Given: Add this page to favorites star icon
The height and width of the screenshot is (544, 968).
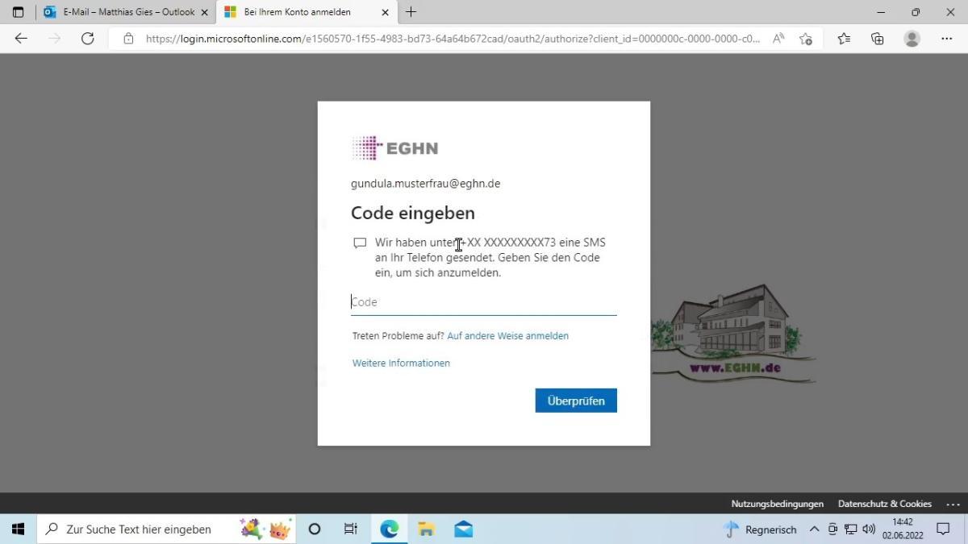Looking at the screenshot, I should point(805,39).
